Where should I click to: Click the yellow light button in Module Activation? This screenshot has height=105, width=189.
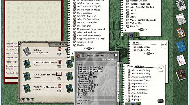click(x=32, y=99)
